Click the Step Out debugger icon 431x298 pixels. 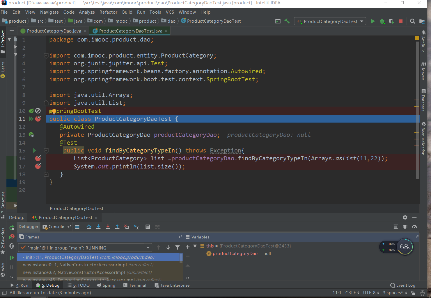click(117, 227)
